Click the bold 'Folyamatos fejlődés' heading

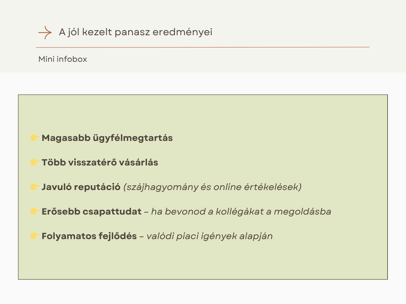(89, 236)
